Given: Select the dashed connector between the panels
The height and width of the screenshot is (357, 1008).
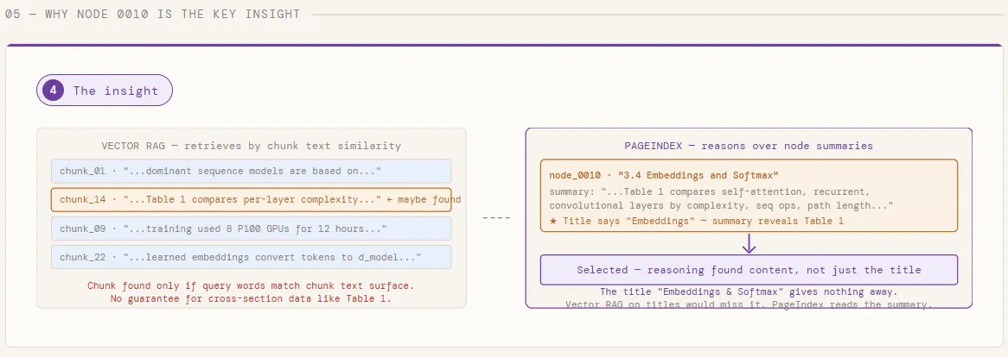Looking at the screenshot, I should pos(496,218).
